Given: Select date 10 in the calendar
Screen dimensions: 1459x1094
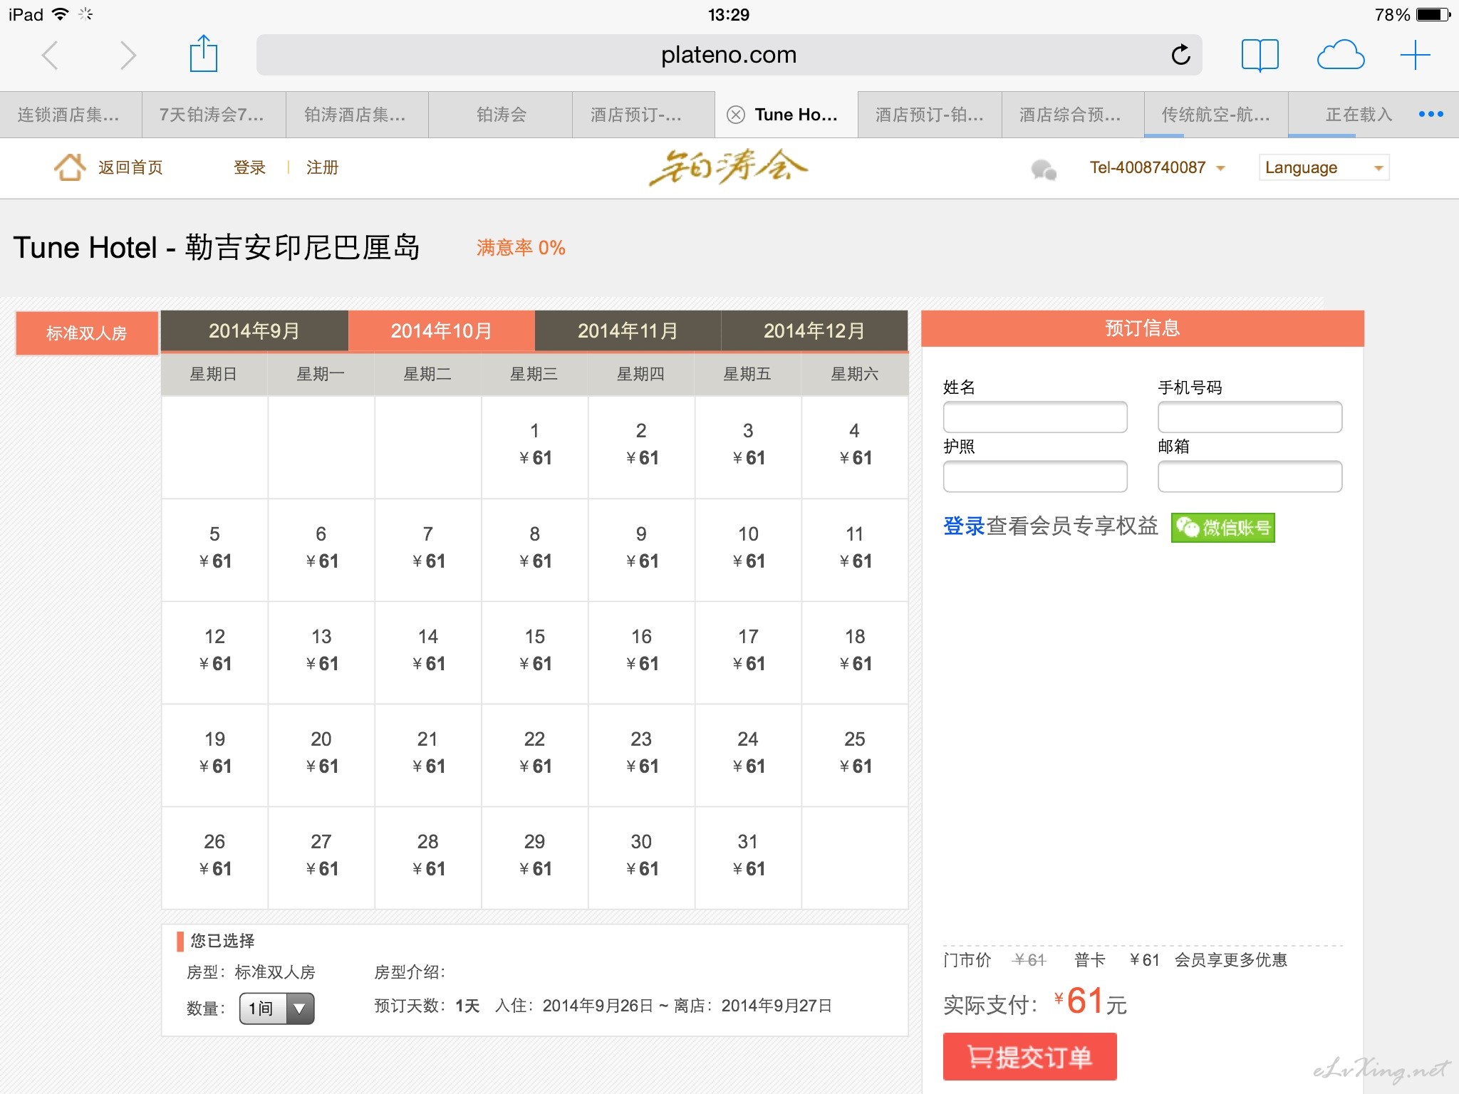Looking at the screenshot, I should (x=748, y=548).
